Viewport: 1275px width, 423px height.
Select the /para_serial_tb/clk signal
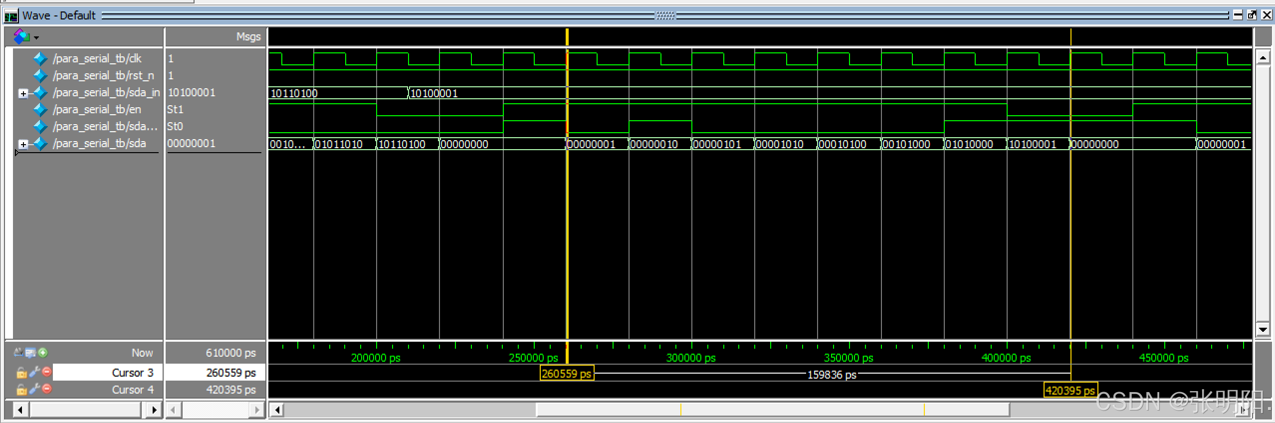tap(97, 59)
